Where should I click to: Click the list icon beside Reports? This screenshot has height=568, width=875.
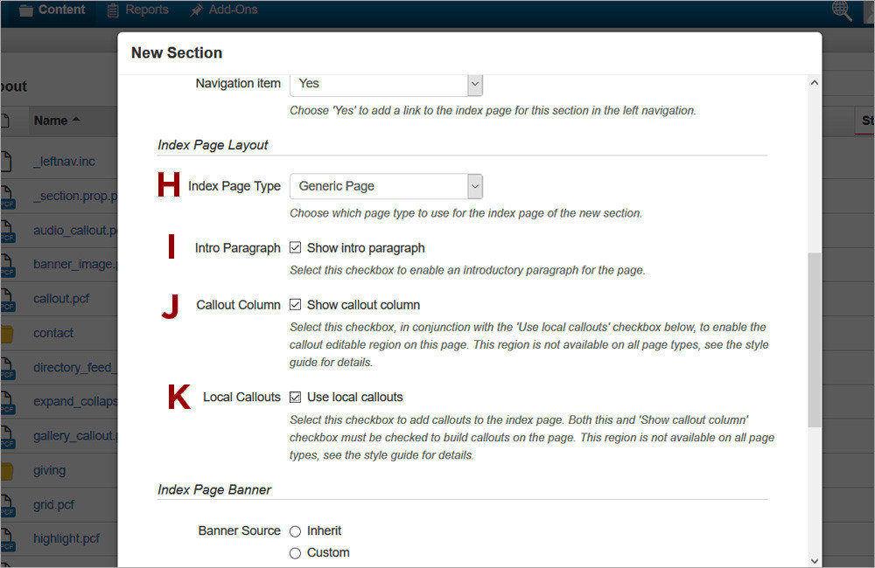(112, 11)
